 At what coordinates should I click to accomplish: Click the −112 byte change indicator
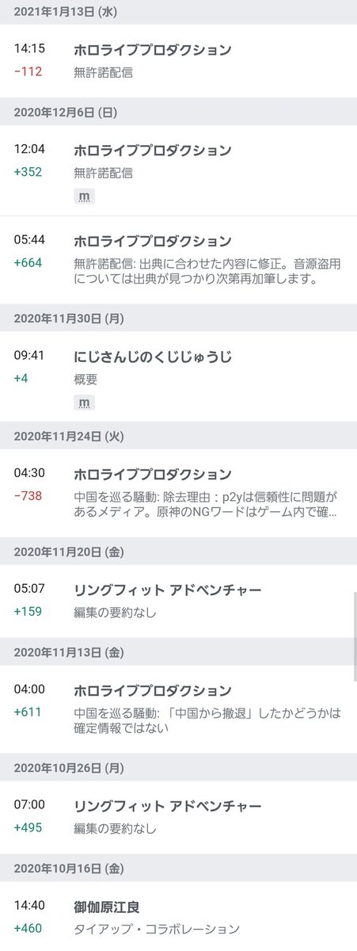(x=28, y=71)
